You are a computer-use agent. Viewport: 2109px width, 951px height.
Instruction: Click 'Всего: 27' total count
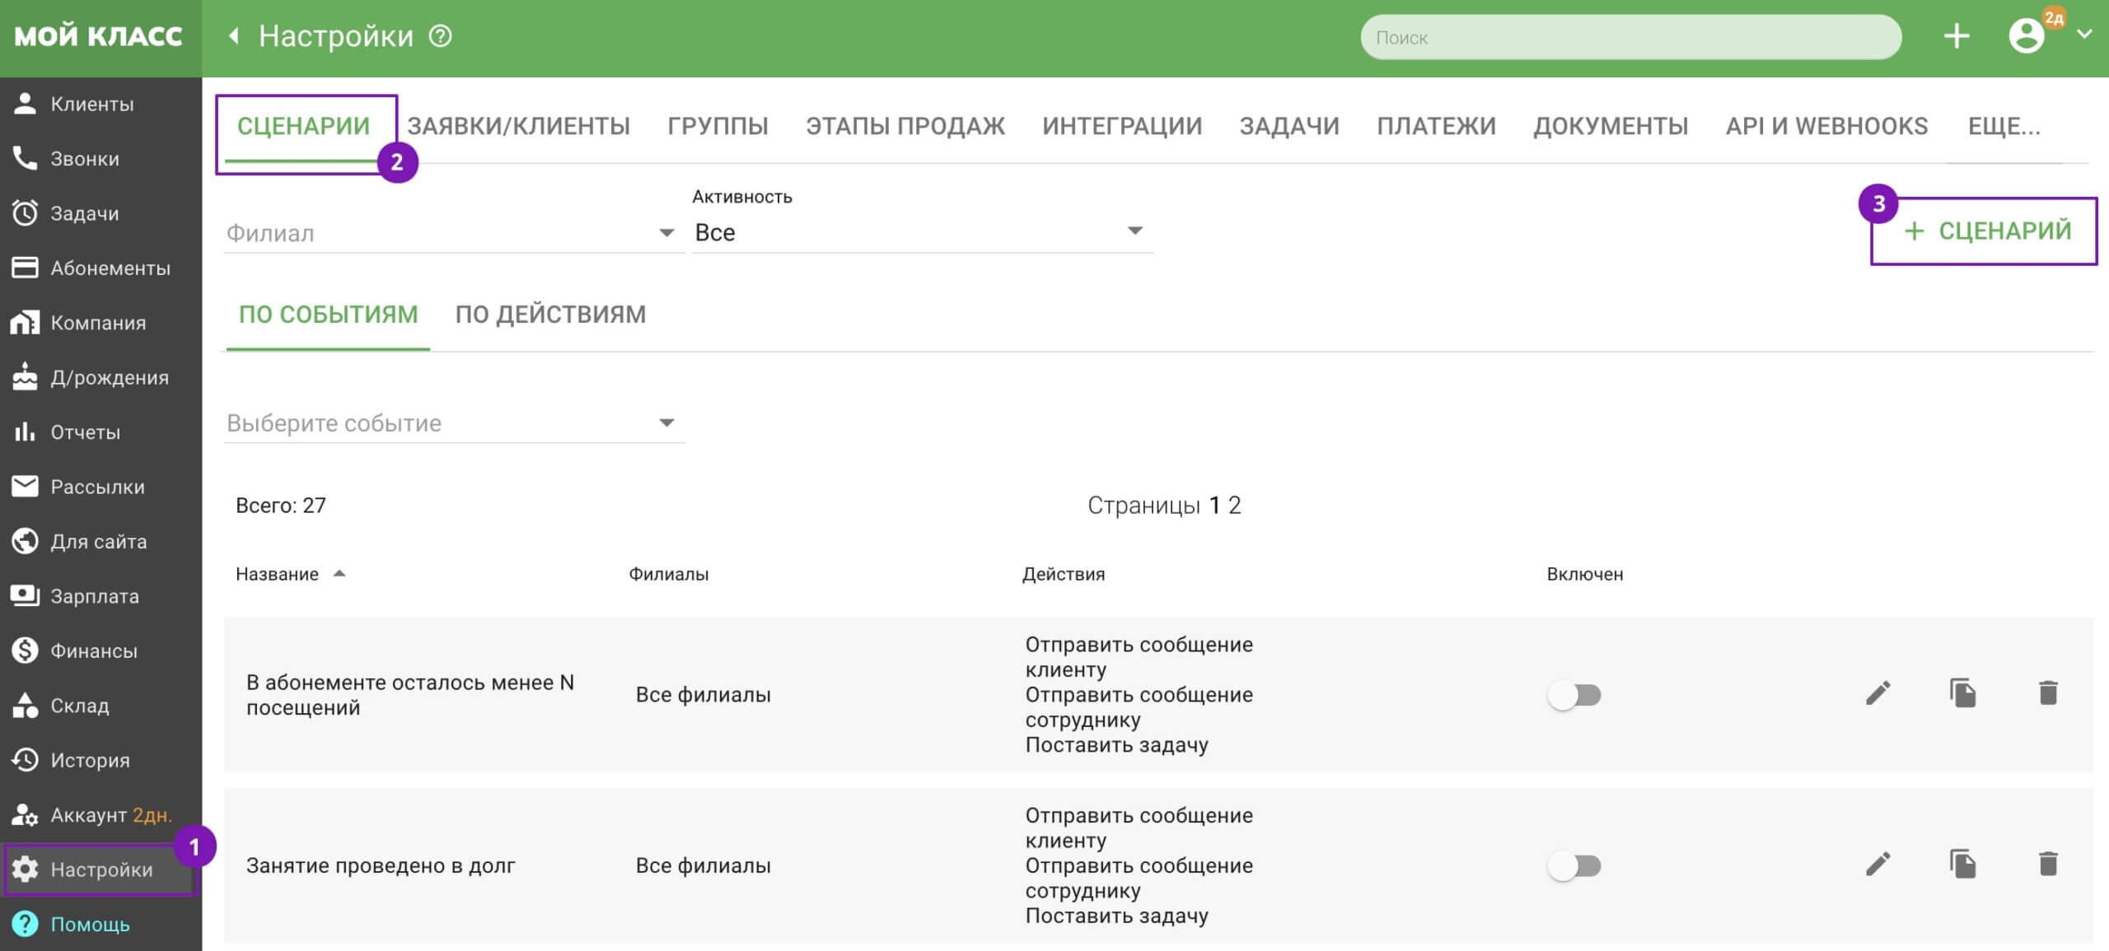click(x=281, y=506)
